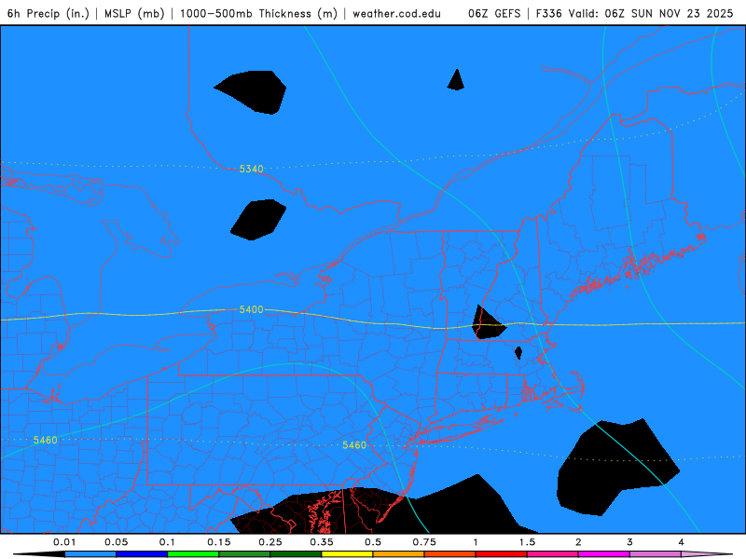746x559 pixels.
Task: Click the "F336" forecast hour text
Action: tap(549, 14)
